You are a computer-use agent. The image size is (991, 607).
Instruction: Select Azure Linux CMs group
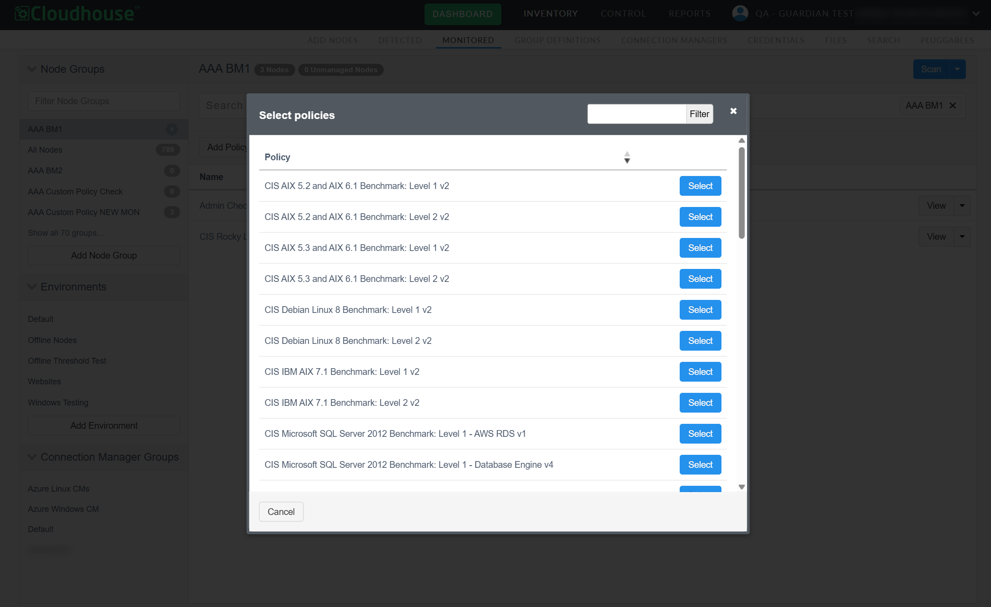(x=58, y=489)
